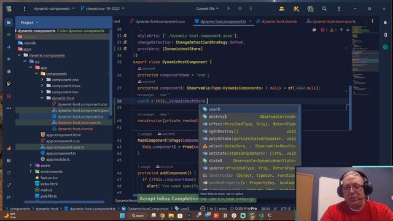Jump to next highlighted error arrow
The image size is (393, 221).
click(348, 30)
